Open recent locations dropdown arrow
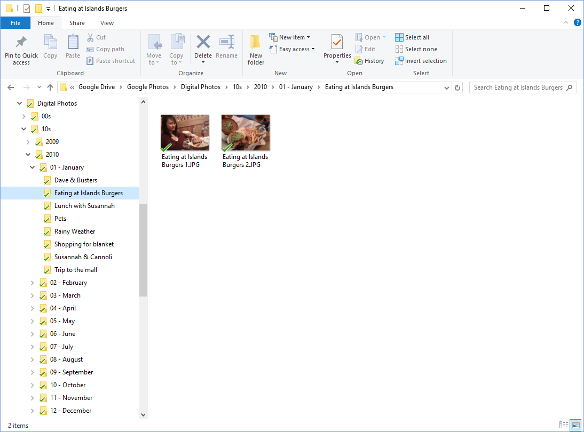Image resolution: width=584 pixels, height=432 pixels. [x=39, y=87]
